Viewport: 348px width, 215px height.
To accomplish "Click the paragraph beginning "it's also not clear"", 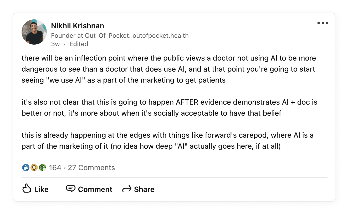I will pyautogui.click(x=168, y=107).
